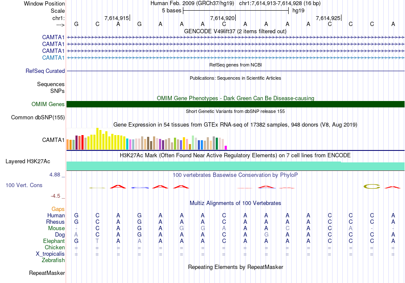Click the light-blue CAMTA1 transcript label
The image size is (405, 283).
(x=53, y=58)
